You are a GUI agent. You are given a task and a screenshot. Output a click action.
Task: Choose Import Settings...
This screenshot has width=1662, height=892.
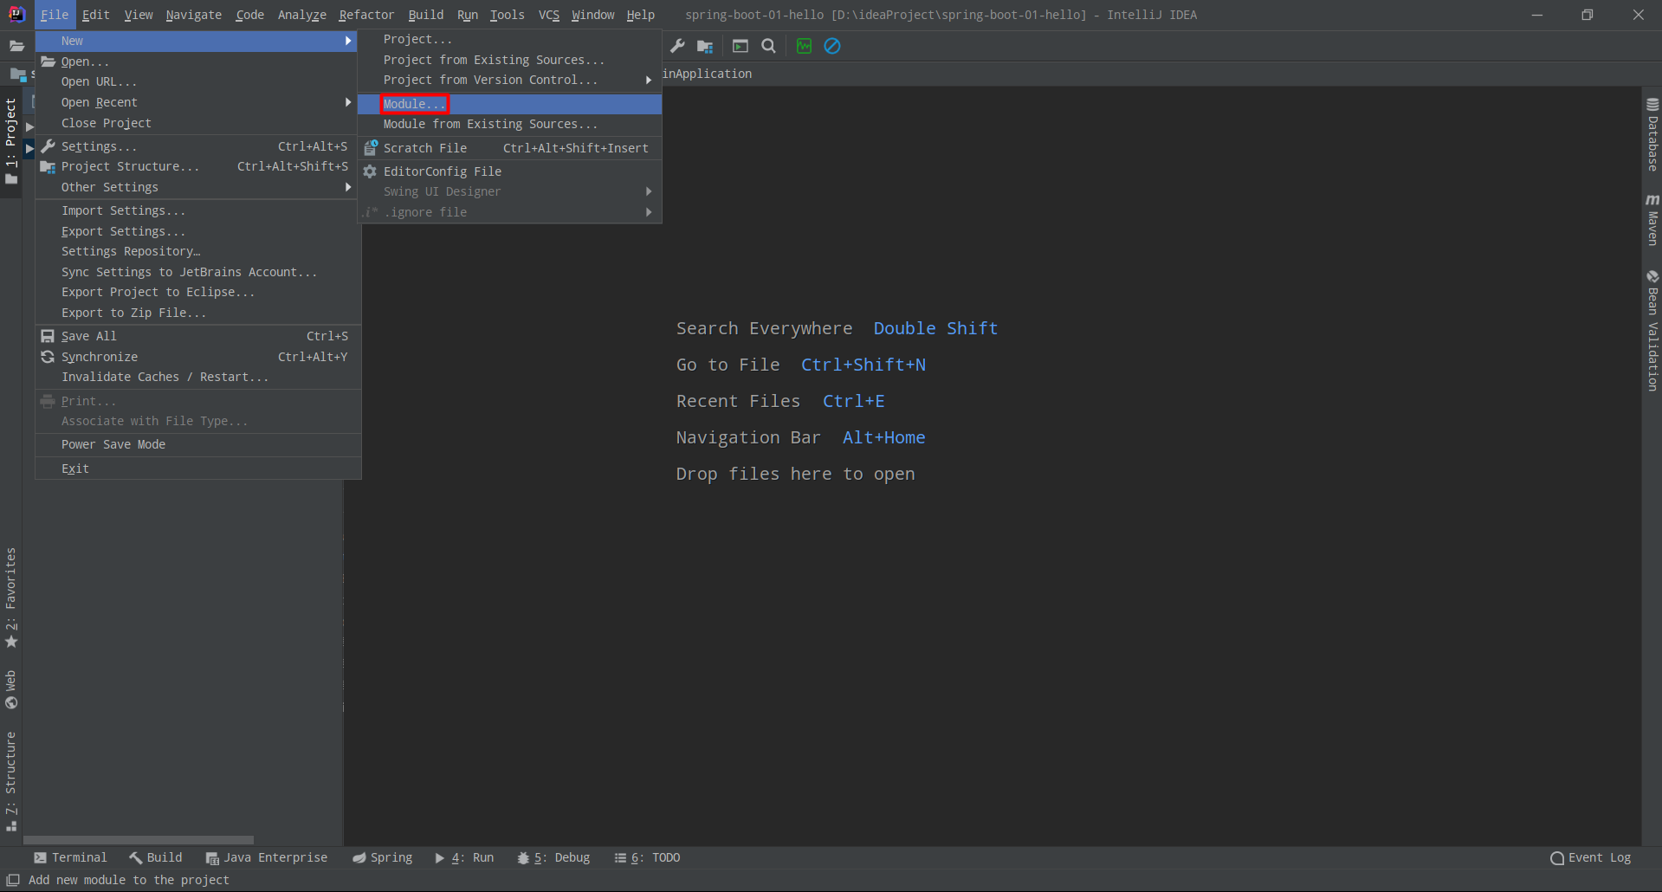click(x=197, y=210)
